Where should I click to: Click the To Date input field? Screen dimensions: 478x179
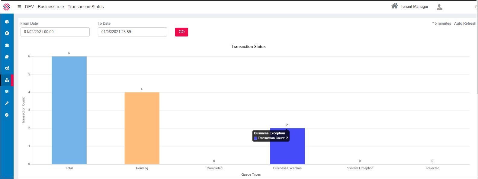[x=132, y=32]
